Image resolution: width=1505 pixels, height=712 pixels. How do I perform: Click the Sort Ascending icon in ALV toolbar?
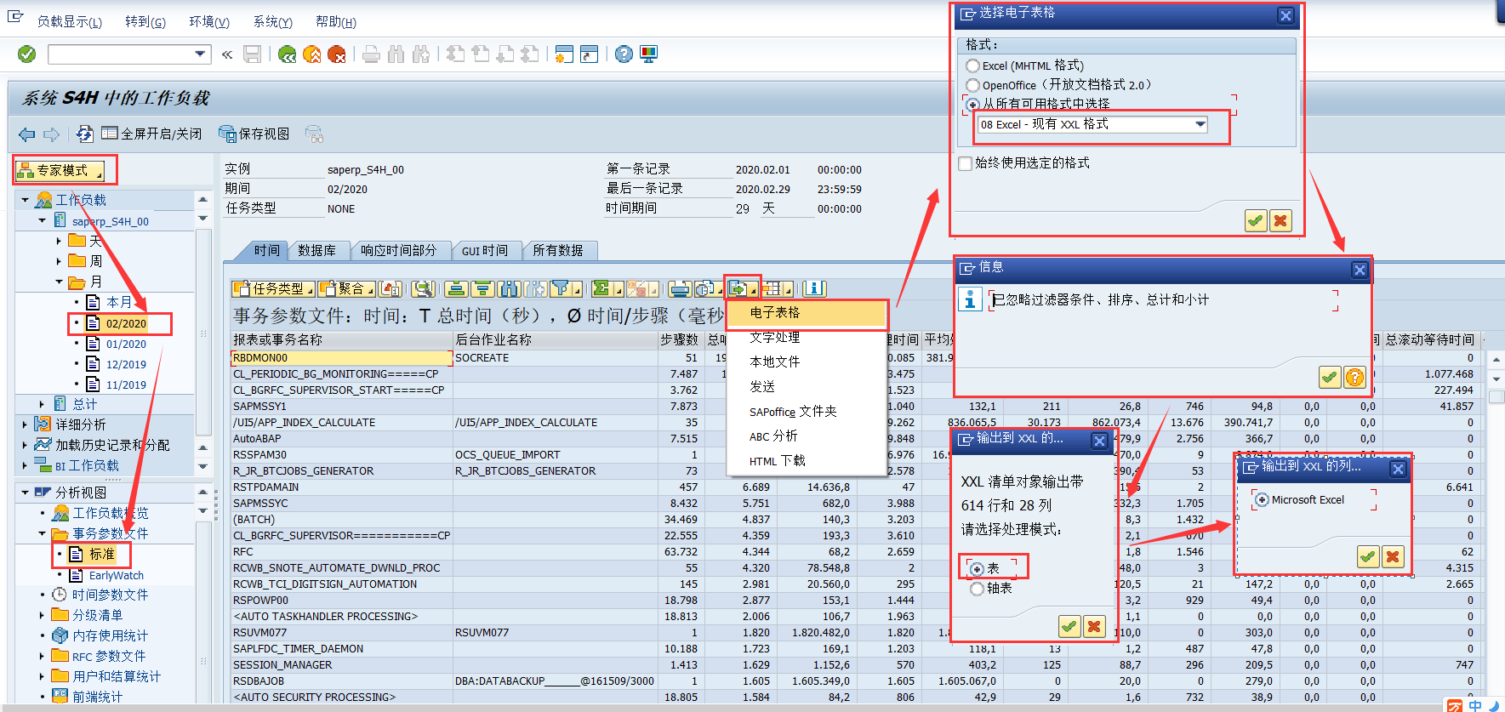point(457,289)
